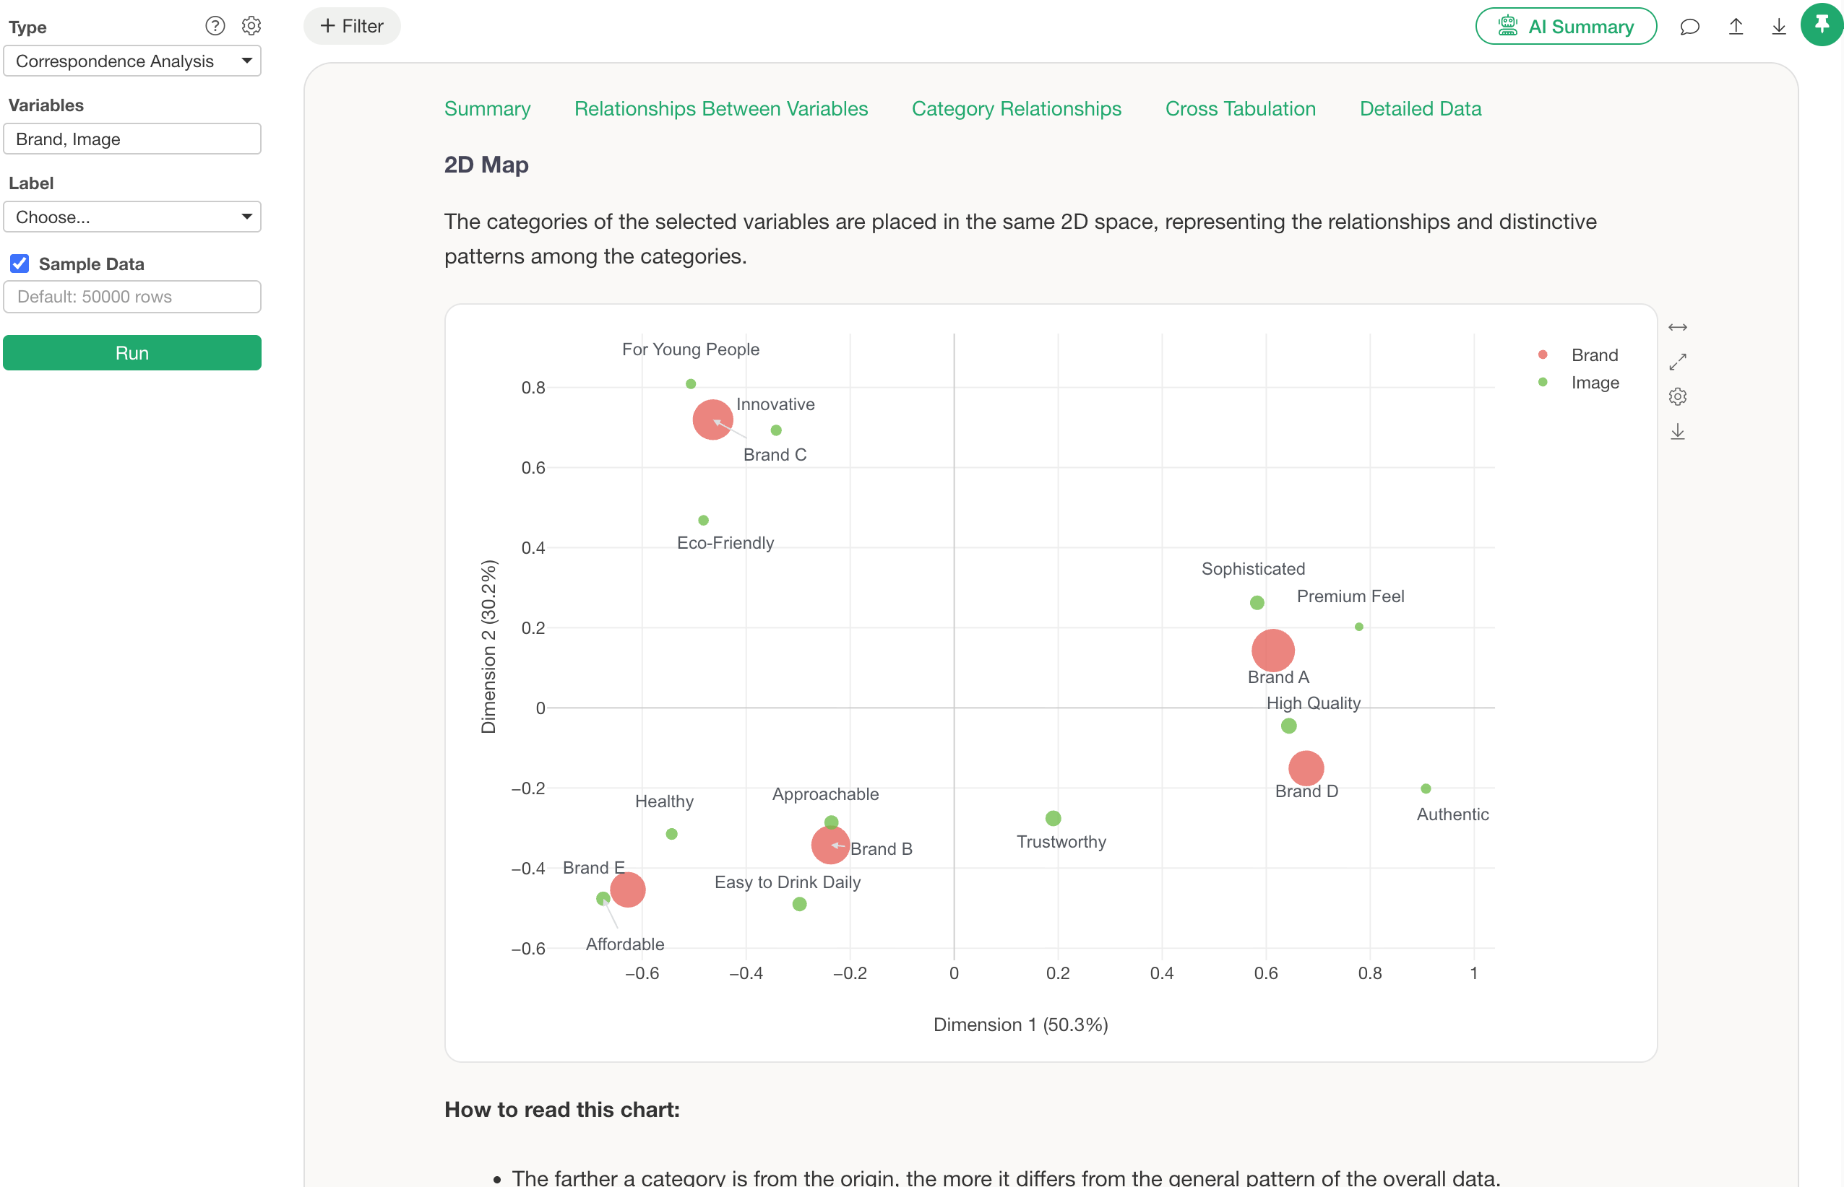Open the Cross Tabulation tab
The width and height of the screenshot is (1844, 1187).
pyautogui.click(x=1240, y=109)
